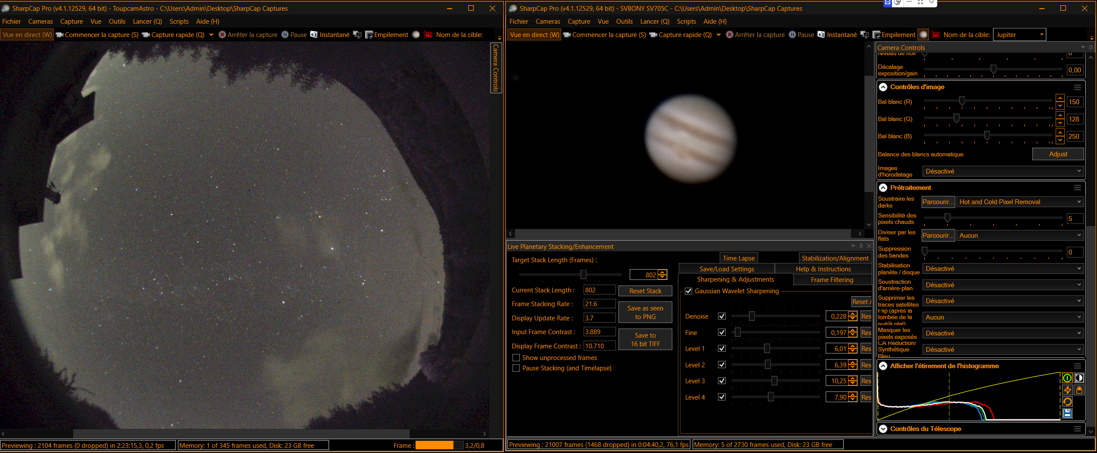This screenshot has width=1097, height=453.
Task: Open Cameras menu in ToupcamAstro window
Action: (x=40, y=22)
